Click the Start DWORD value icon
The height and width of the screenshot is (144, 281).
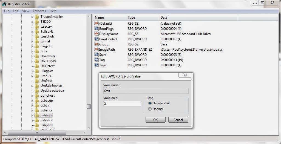[x=96, y=54]
